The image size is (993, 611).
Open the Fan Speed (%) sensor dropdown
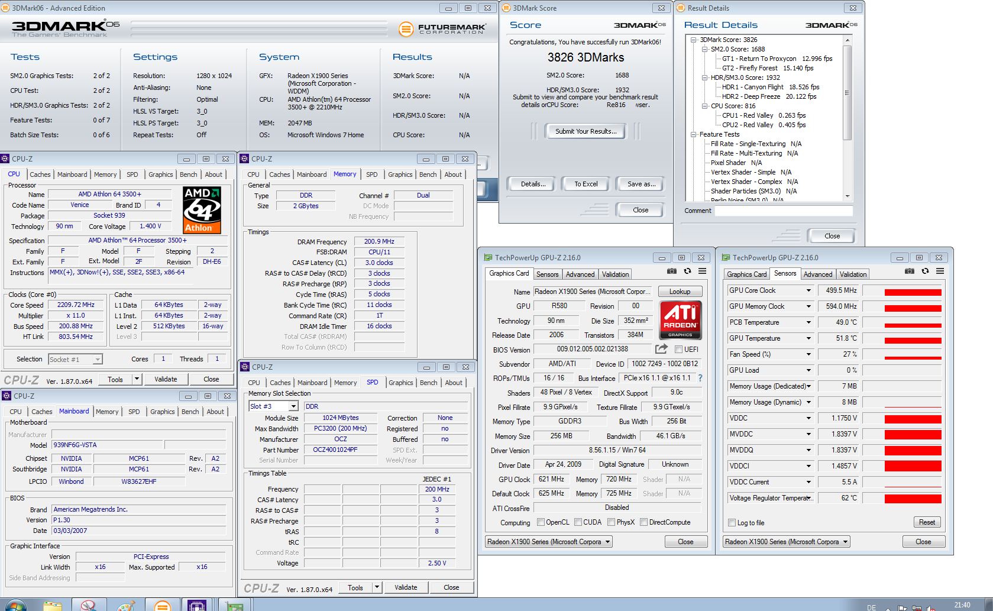click(x=808, y=354)
